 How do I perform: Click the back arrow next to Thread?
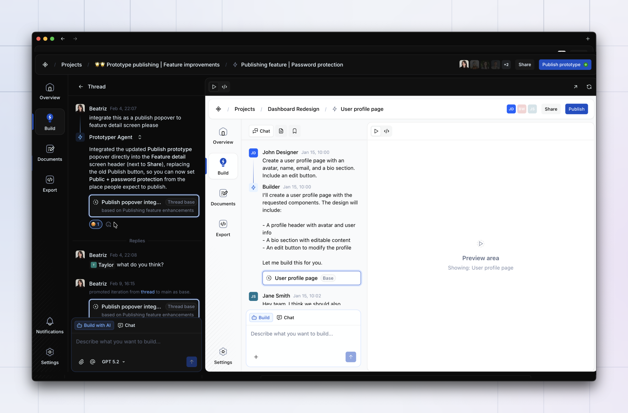[81, 87]
